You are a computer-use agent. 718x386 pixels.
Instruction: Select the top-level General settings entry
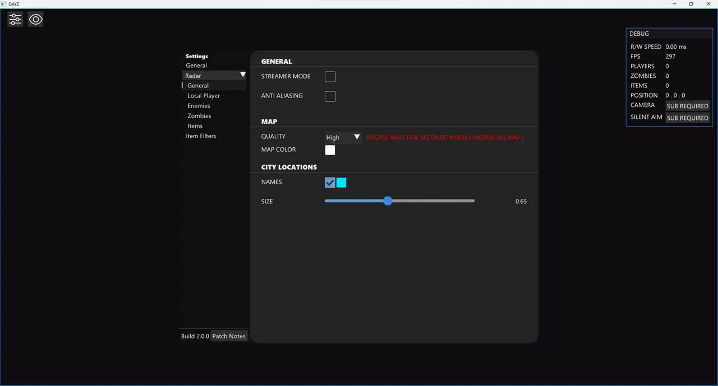(196, 66)
